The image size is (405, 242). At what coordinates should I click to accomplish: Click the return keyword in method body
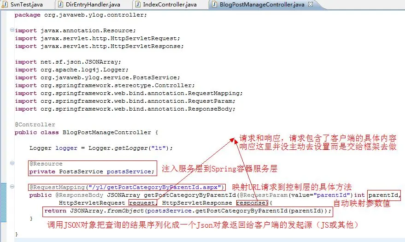tap(55, 211)
